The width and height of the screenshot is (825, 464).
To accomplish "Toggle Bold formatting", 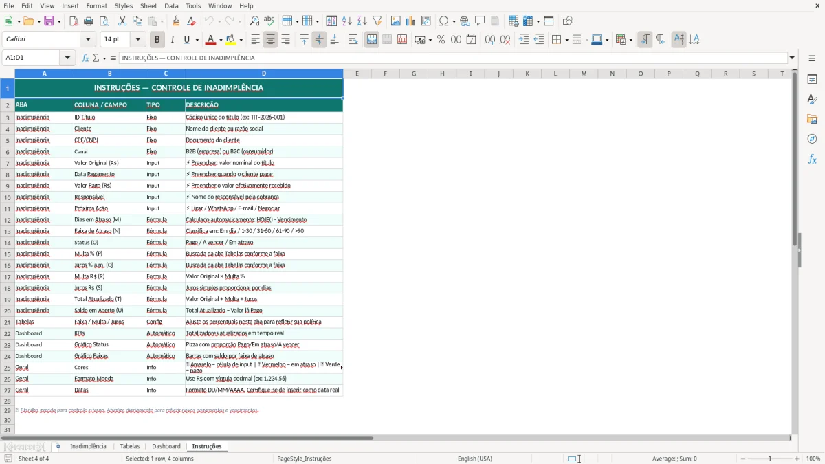I will pyautogui.click(x=157, y=40).
